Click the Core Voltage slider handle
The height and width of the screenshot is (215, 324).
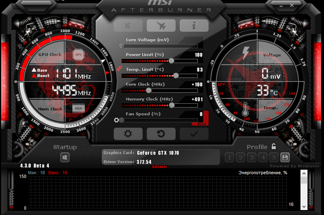point(122,46)
